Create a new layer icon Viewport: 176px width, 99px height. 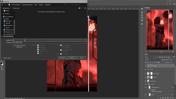(170, 98)
